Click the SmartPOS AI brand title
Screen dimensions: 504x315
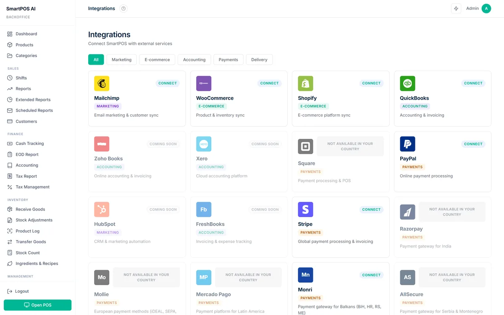[21, 9]
